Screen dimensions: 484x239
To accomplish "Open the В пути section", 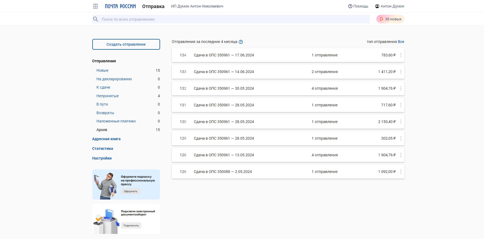I will 102,104.
